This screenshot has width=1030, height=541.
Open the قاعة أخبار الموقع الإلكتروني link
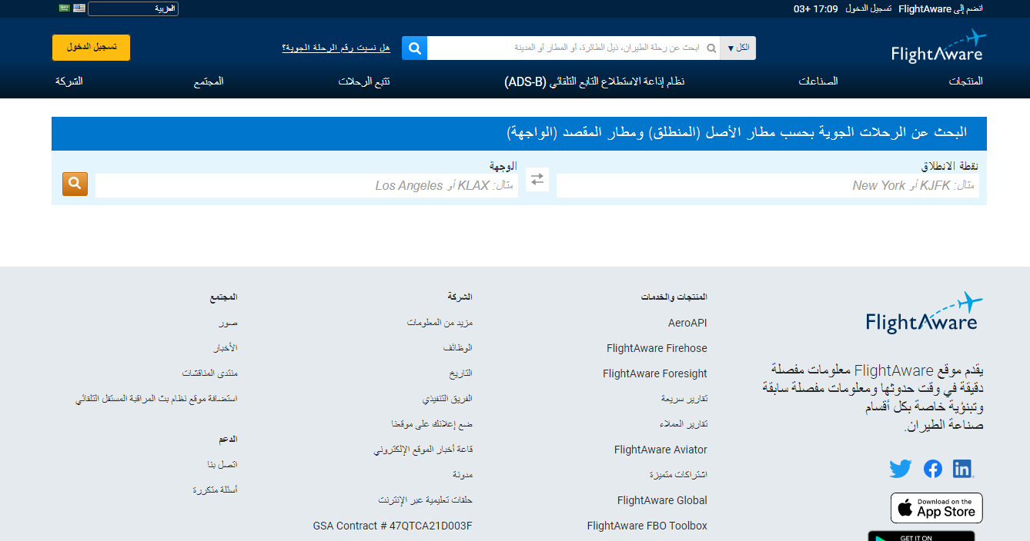(x=423, y=450)
